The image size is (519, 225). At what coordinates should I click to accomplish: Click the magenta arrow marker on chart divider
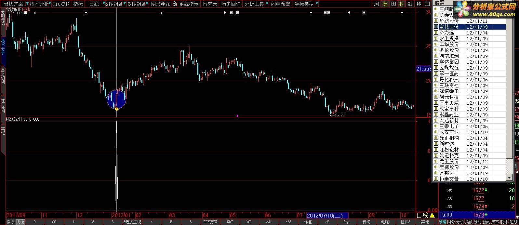[237, 116]
